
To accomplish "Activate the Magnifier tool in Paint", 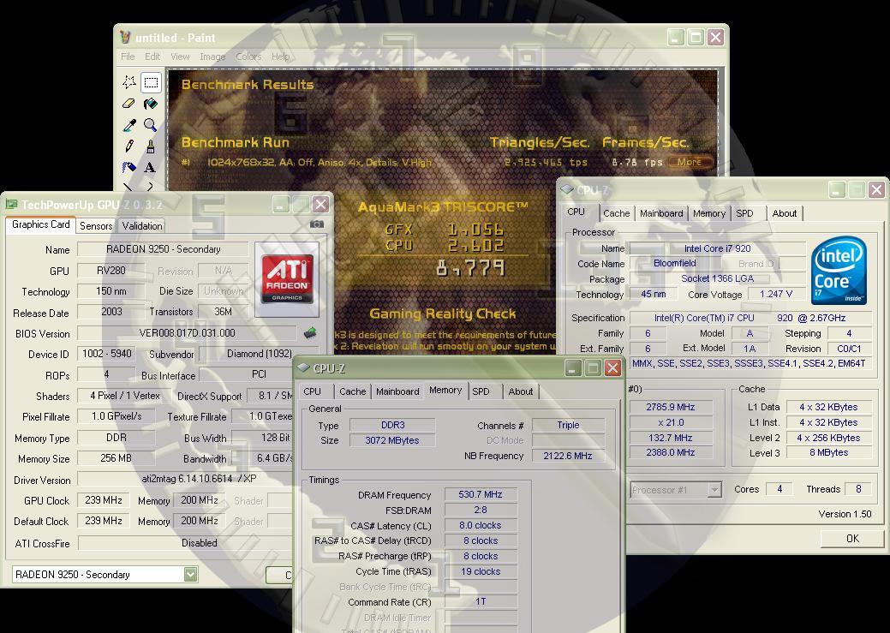I will coord(151,125).
